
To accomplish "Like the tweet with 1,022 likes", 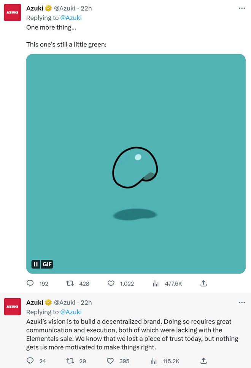I will click(111, 283).
